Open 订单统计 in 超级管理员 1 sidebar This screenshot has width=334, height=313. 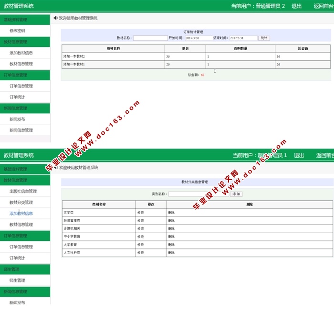[x=17, y=258]
